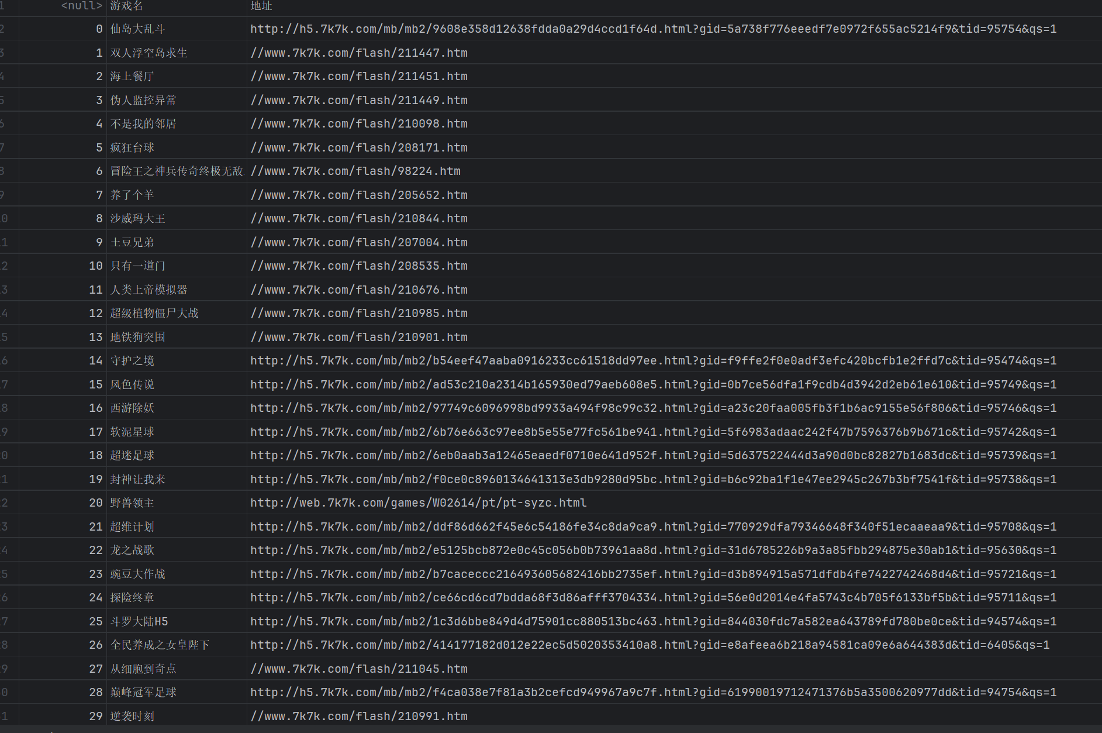Image resolution: width=1102 pixels, height=733 pixels.
Task: Open the link for 双人浮空岛求生
Action: pyautogui.click(x=358, y=52)
